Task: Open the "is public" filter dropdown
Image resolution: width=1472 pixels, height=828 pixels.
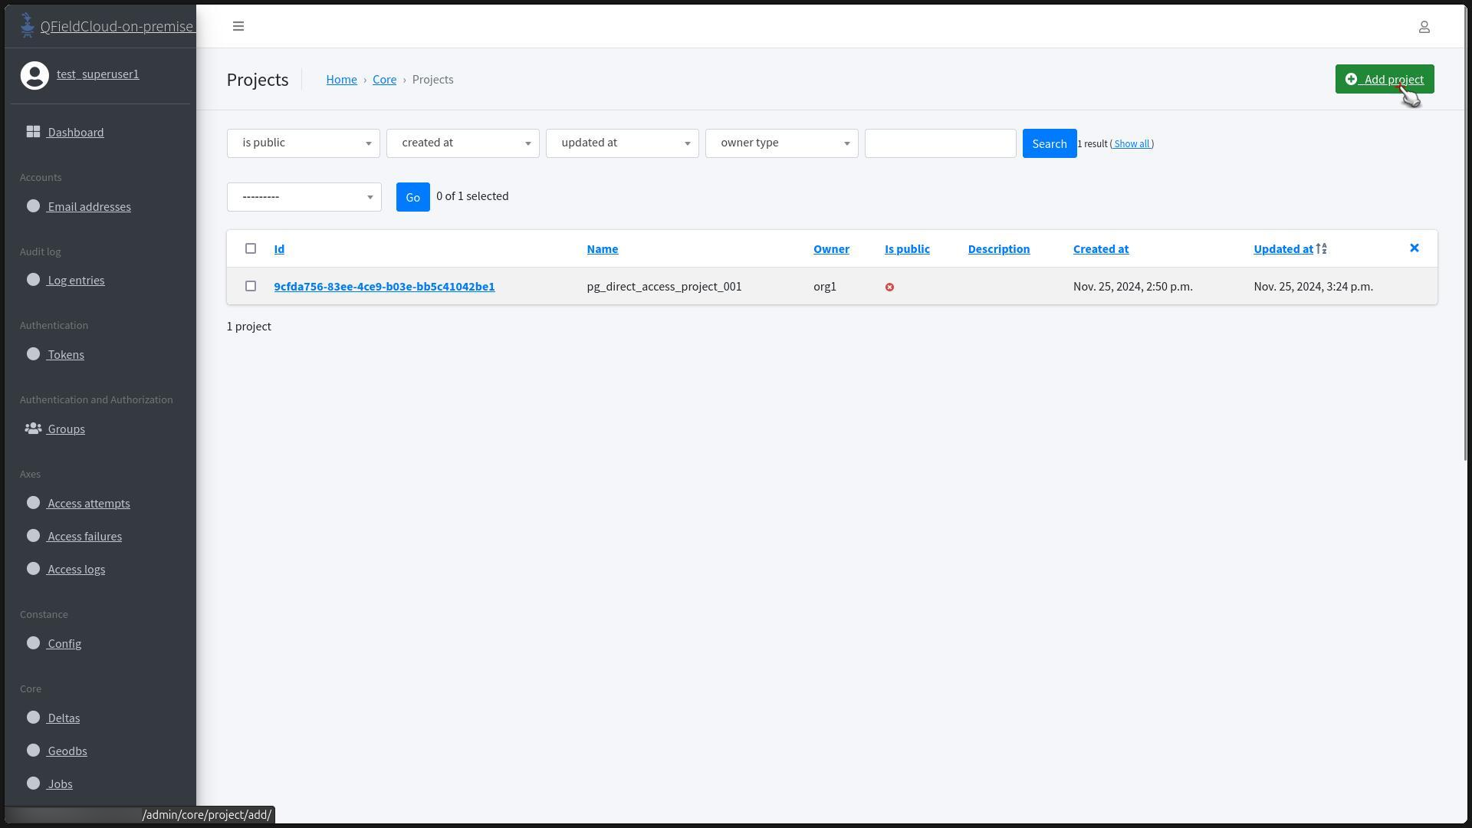Action: [303, 143]
